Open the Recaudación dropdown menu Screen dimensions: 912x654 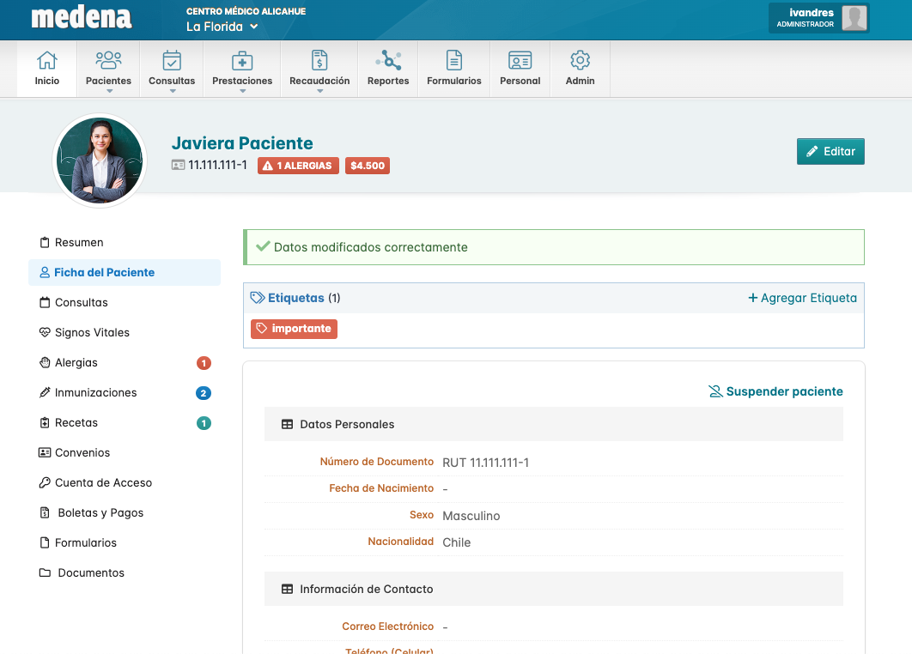319,70
